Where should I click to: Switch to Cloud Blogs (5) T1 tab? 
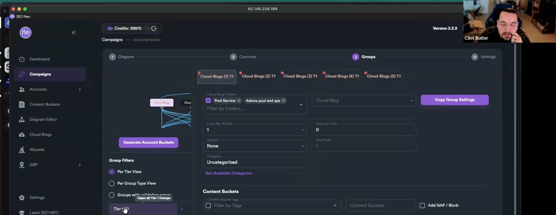tap(384, 76)
